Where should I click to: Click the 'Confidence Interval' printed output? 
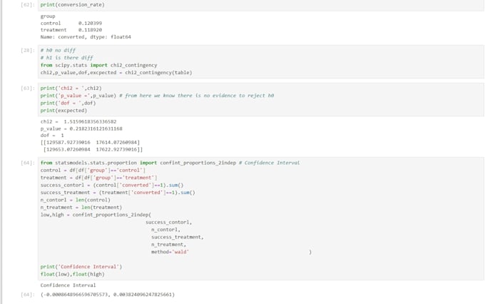(68, 285)
